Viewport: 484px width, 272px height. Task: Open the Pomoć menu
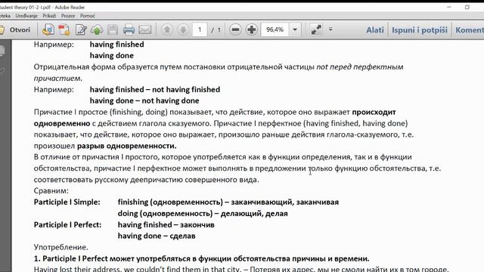point(88,16)
